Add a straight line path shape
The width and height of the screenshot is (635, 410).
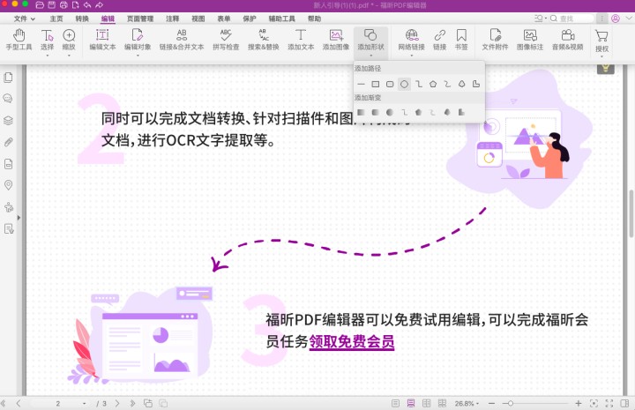click(x=362, y=84)
